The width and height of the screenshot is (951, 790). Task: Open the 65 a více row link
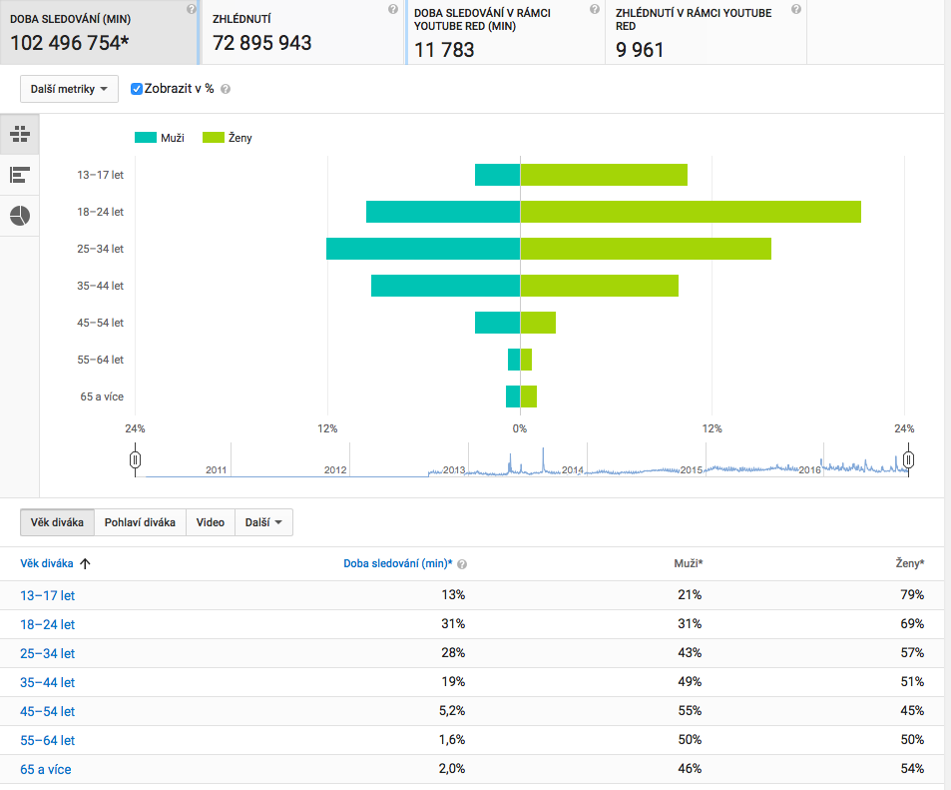point(45,769)
